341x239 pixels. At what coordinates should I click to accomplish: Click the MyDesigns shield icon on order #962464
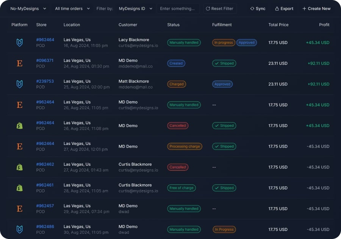tap(19, 42)
